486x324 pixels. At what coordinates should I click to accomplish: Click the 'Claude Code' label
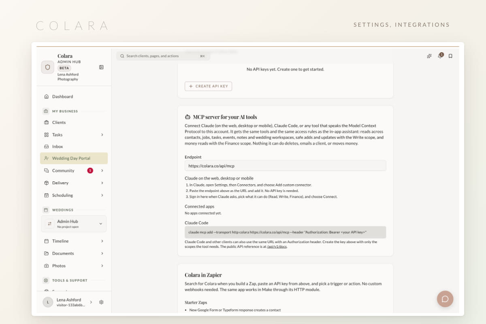196,223
